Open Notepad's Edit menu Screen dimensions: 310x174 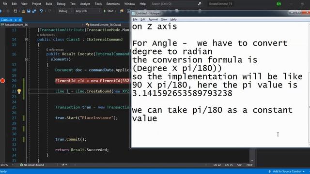click(143, 19)
